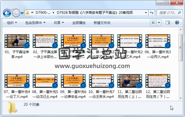Maximize the Explorer window

(167, 3)
